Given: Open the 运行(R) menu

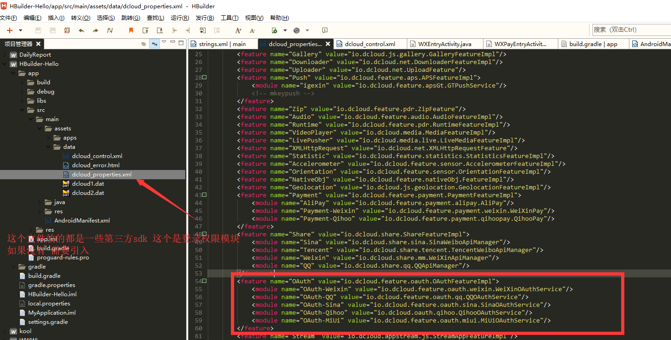Looking at the screenshot, I should [180, 18].
